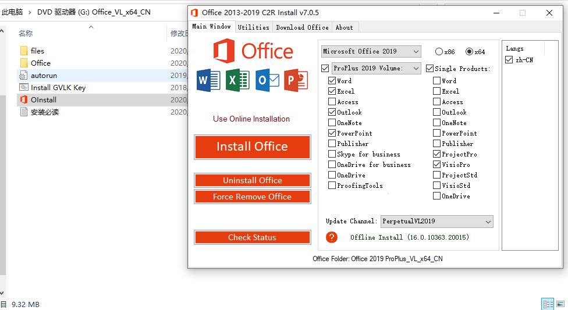Viewport: 568px width, 310px height.
Task: Enable OneDrive for business checkbox
Action: [332, 165]
